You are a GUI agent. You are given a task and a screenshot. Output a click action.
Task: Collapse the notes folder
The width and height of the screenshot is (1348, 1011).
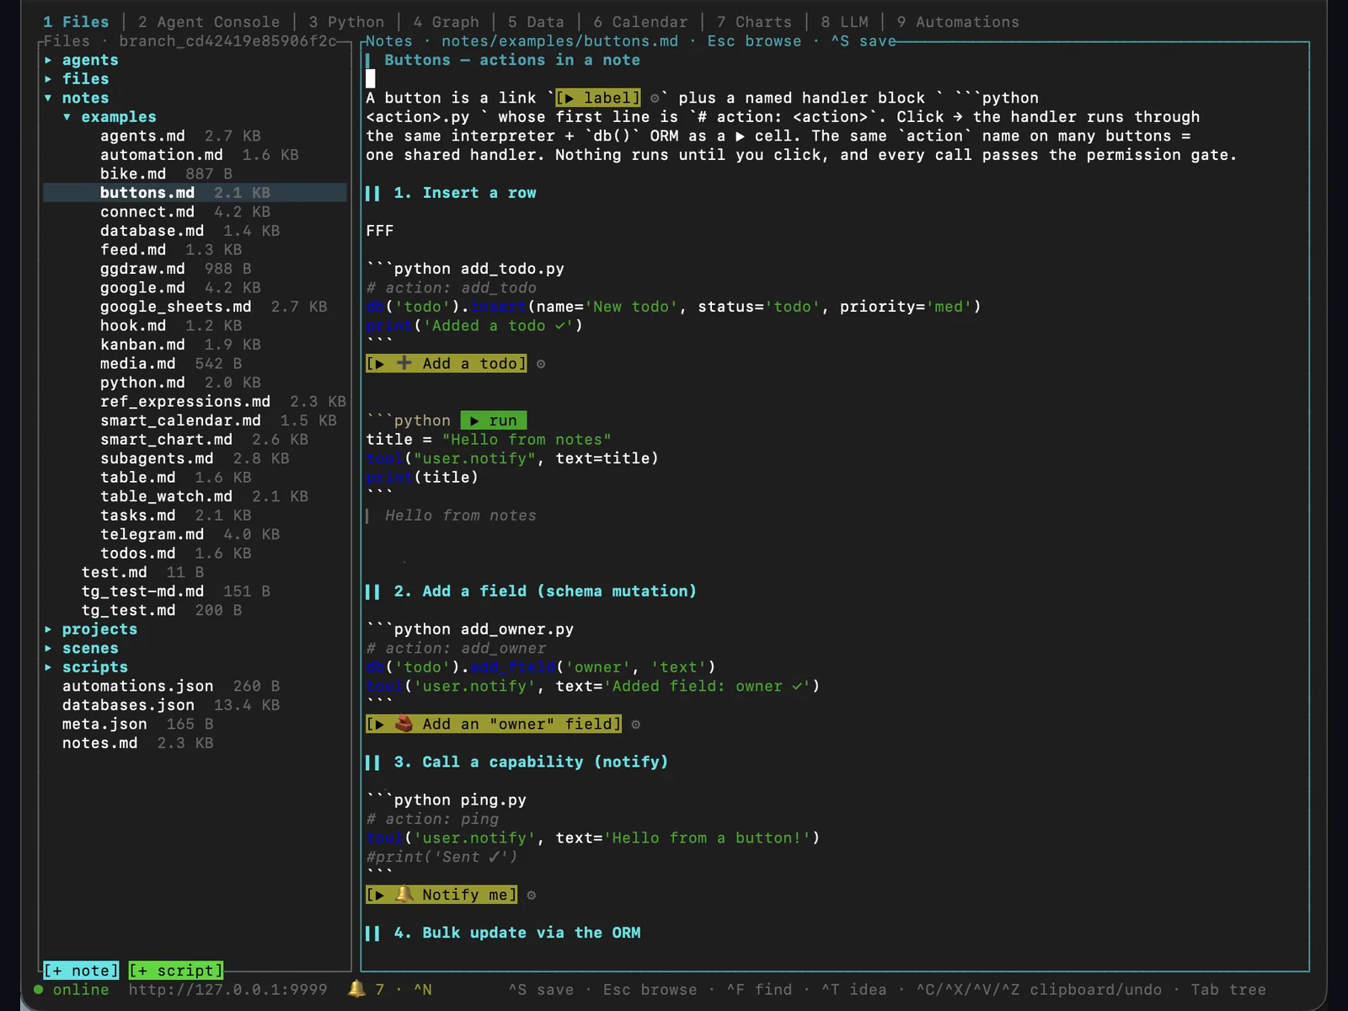48,99
